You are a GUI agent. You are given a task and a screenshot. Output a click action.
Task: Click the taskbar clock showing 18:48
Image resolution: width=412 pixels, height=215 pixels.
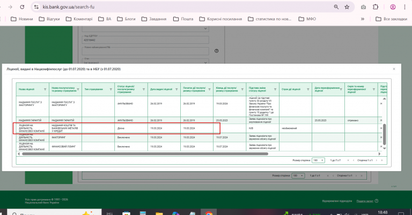(382, 212)
